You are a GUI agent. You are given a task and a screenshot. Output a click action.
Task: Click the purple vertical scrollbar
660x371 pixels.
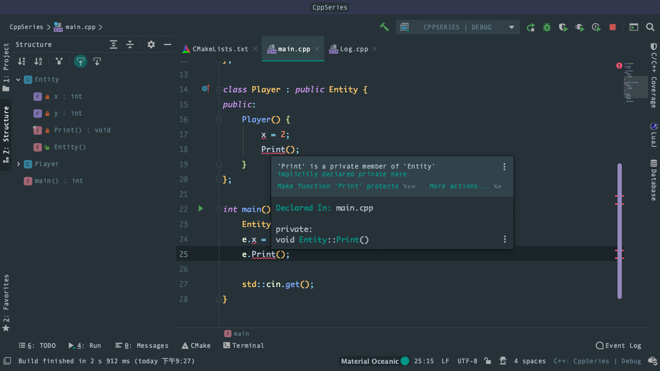point(619,231)
